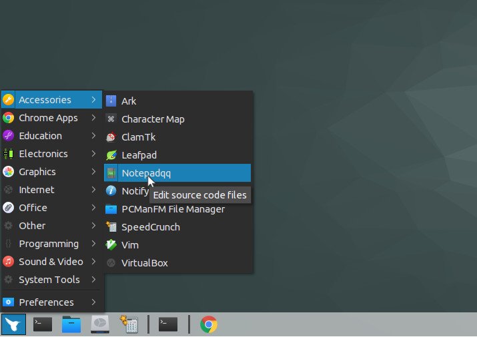The width and height of the screenshot is (477, 337).
Task: Open the second terminal icon after the separator
Action: (168, 324)
